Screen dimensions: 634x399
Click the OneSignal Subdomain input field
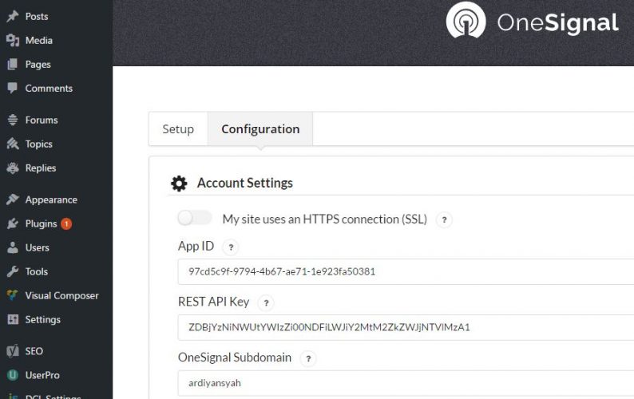pyautogui.click(x=406, y=383)
